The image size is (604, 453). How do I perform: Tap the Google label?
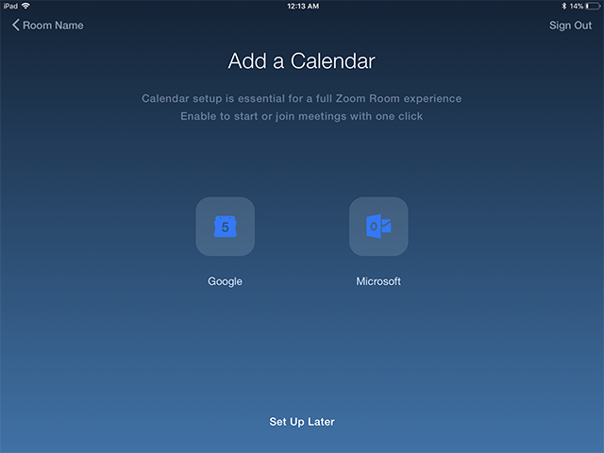point(225,281)
